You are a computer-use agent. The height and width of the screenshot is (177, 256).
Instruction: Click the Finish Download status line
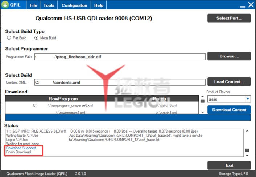18,152
